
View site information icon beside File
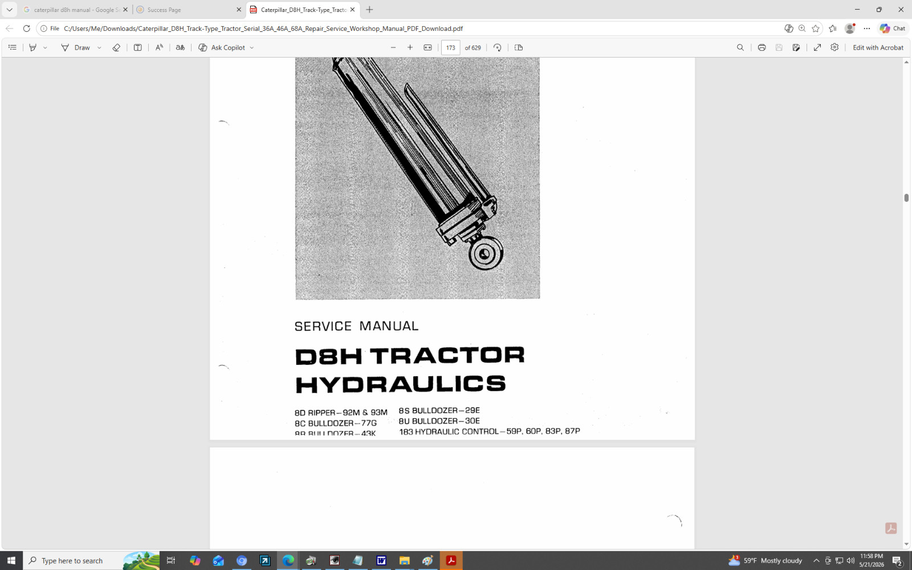[x=43, y=28]
